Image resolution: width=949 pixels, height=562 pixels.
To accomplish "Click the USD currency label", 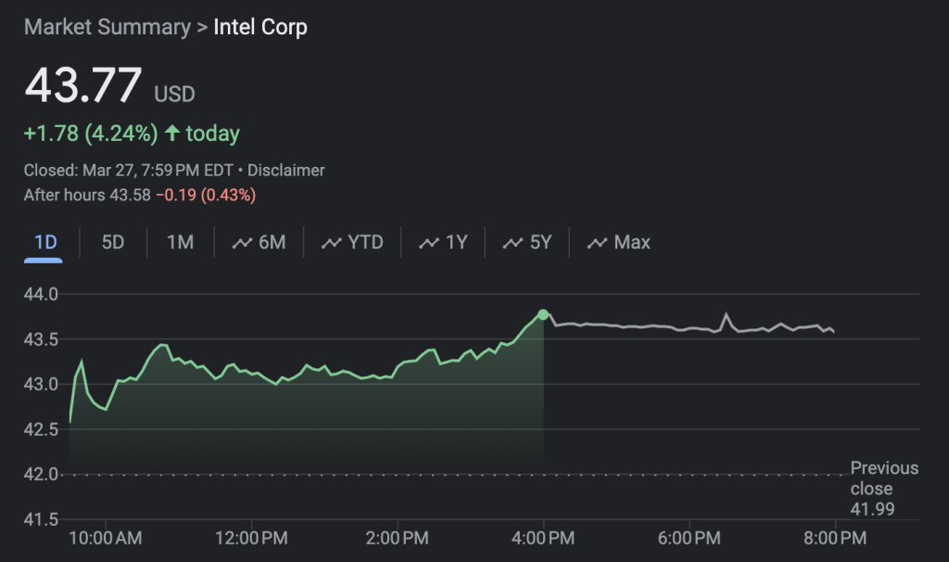I will [x=174, y=94].
